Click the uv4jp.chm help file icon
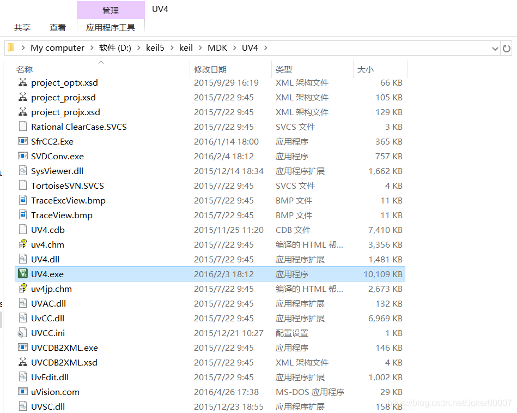The height and width of the screenshot is (413, 517). 22,289
